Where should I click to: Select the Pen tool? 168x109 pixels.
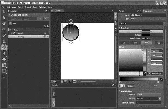point(4,54)
